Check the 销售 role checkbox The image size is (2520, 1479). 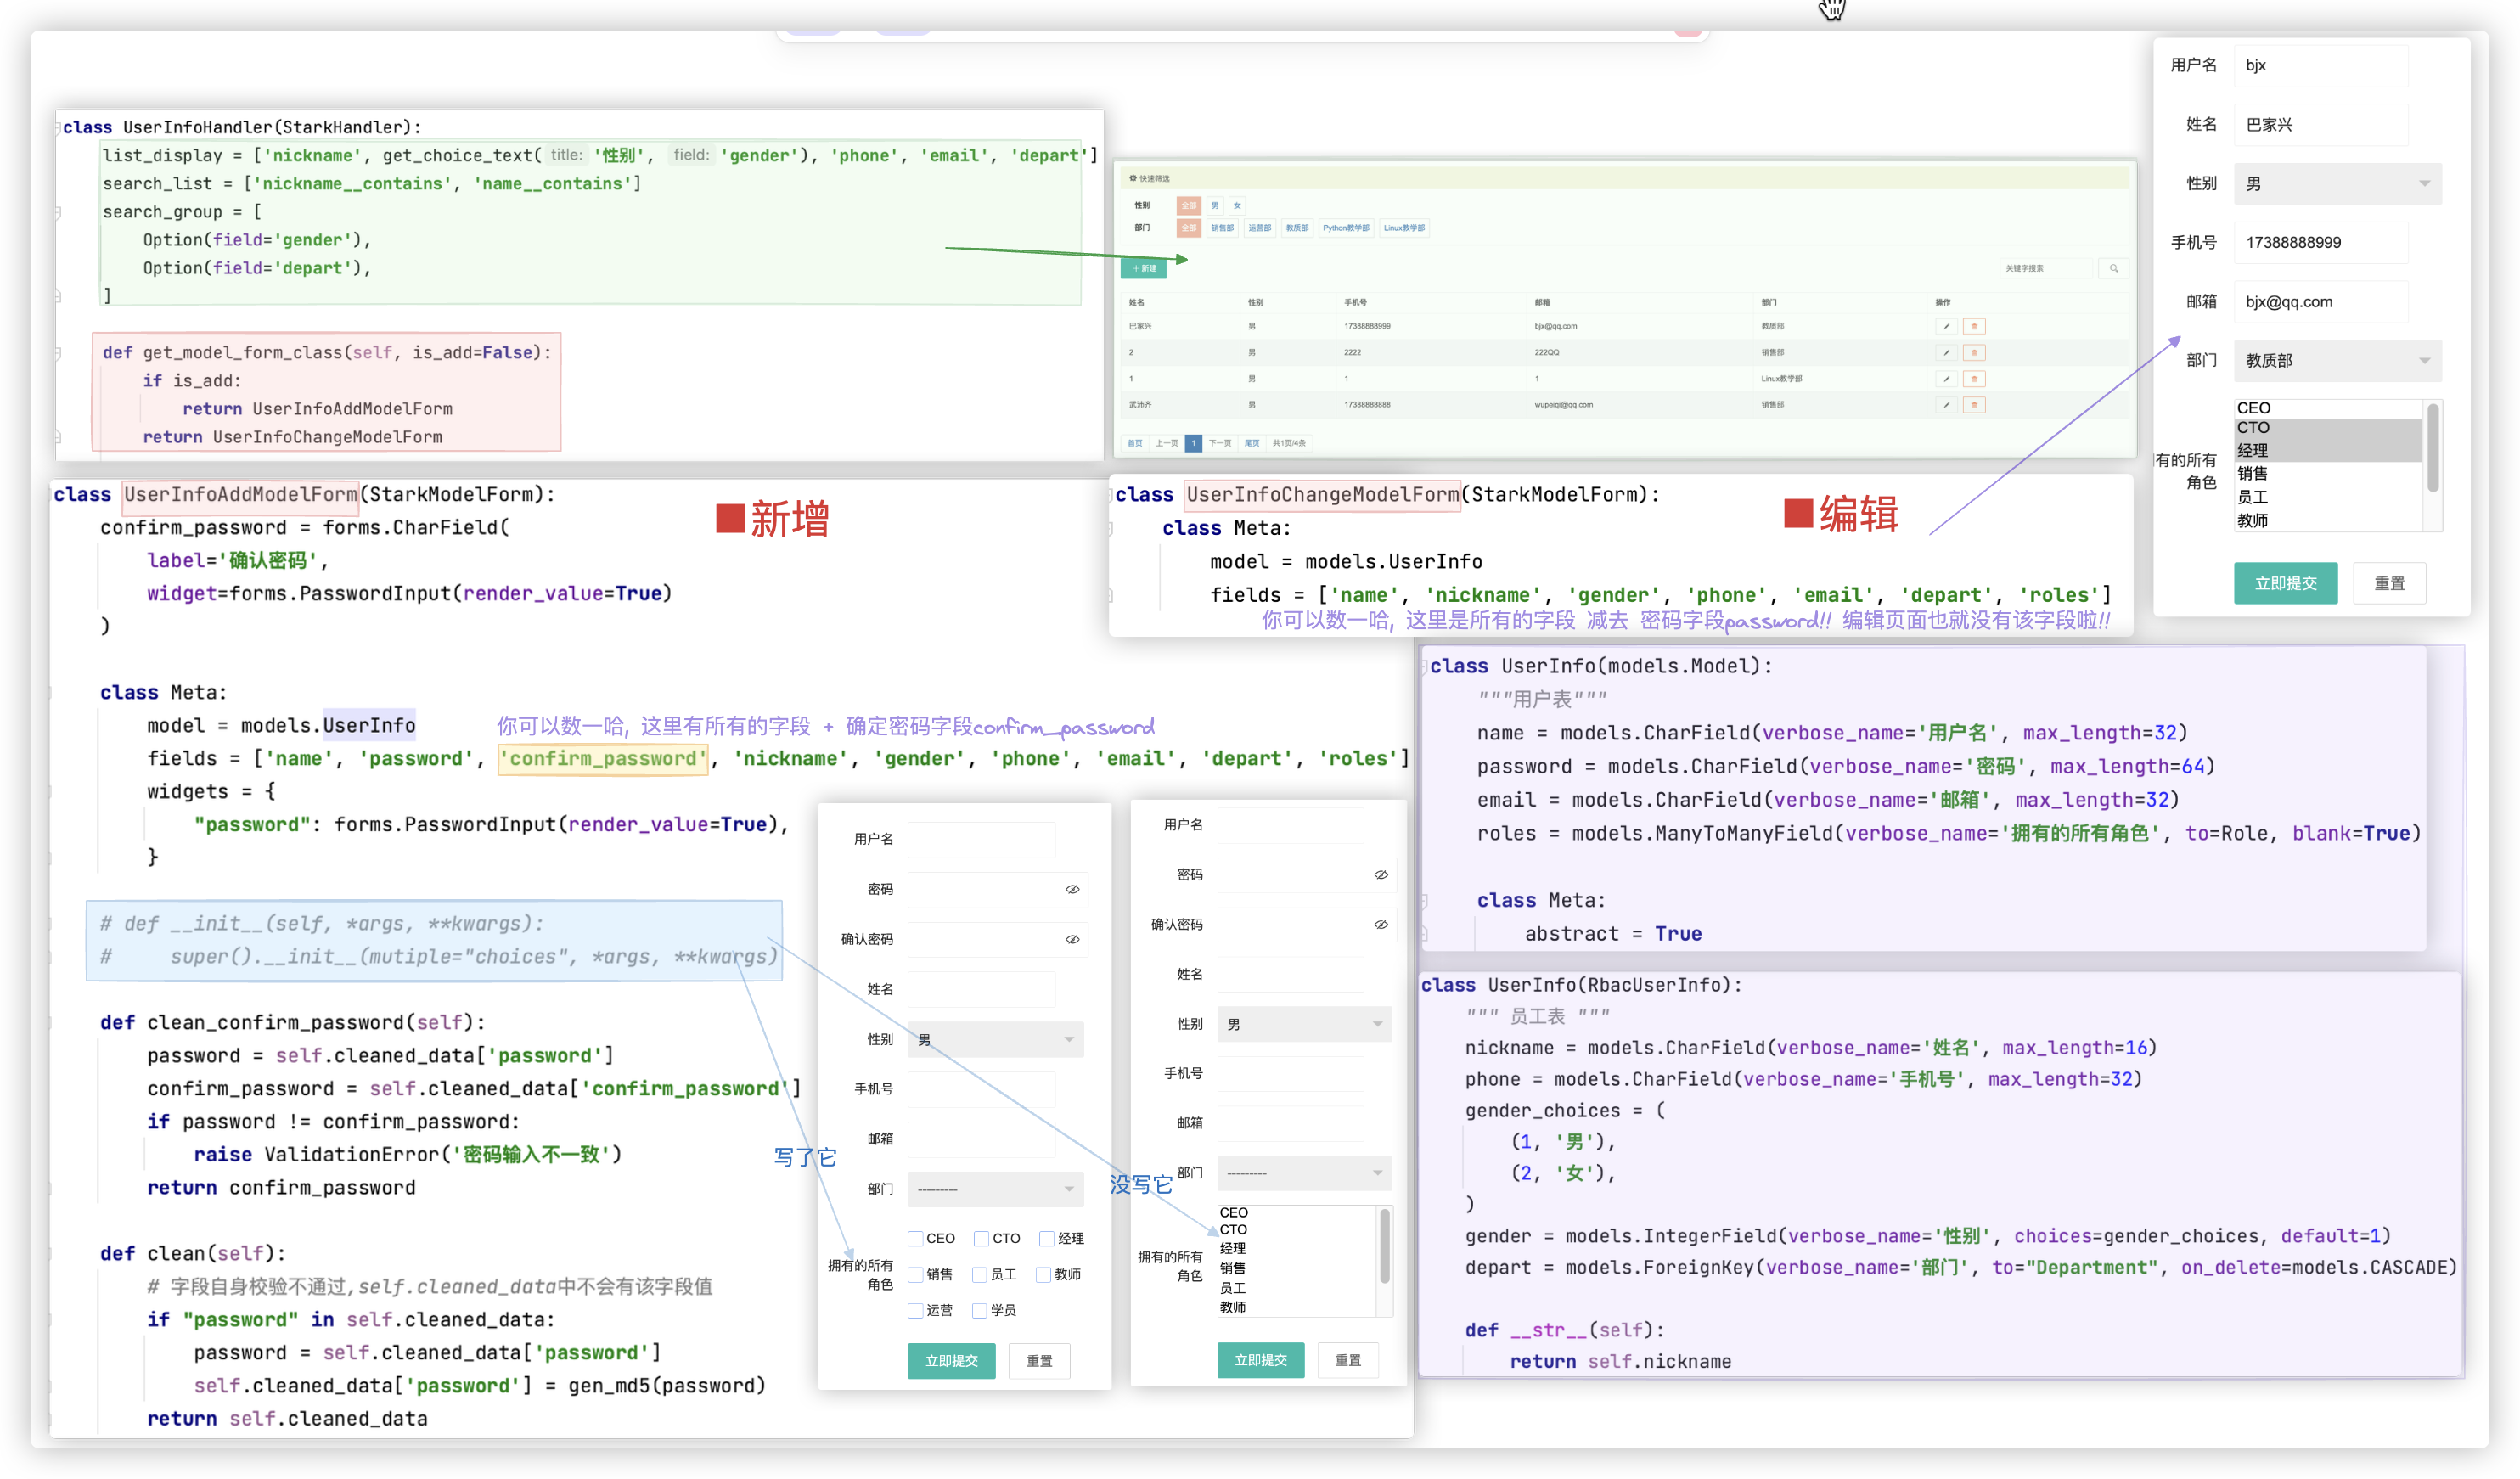click(915, 1274)
